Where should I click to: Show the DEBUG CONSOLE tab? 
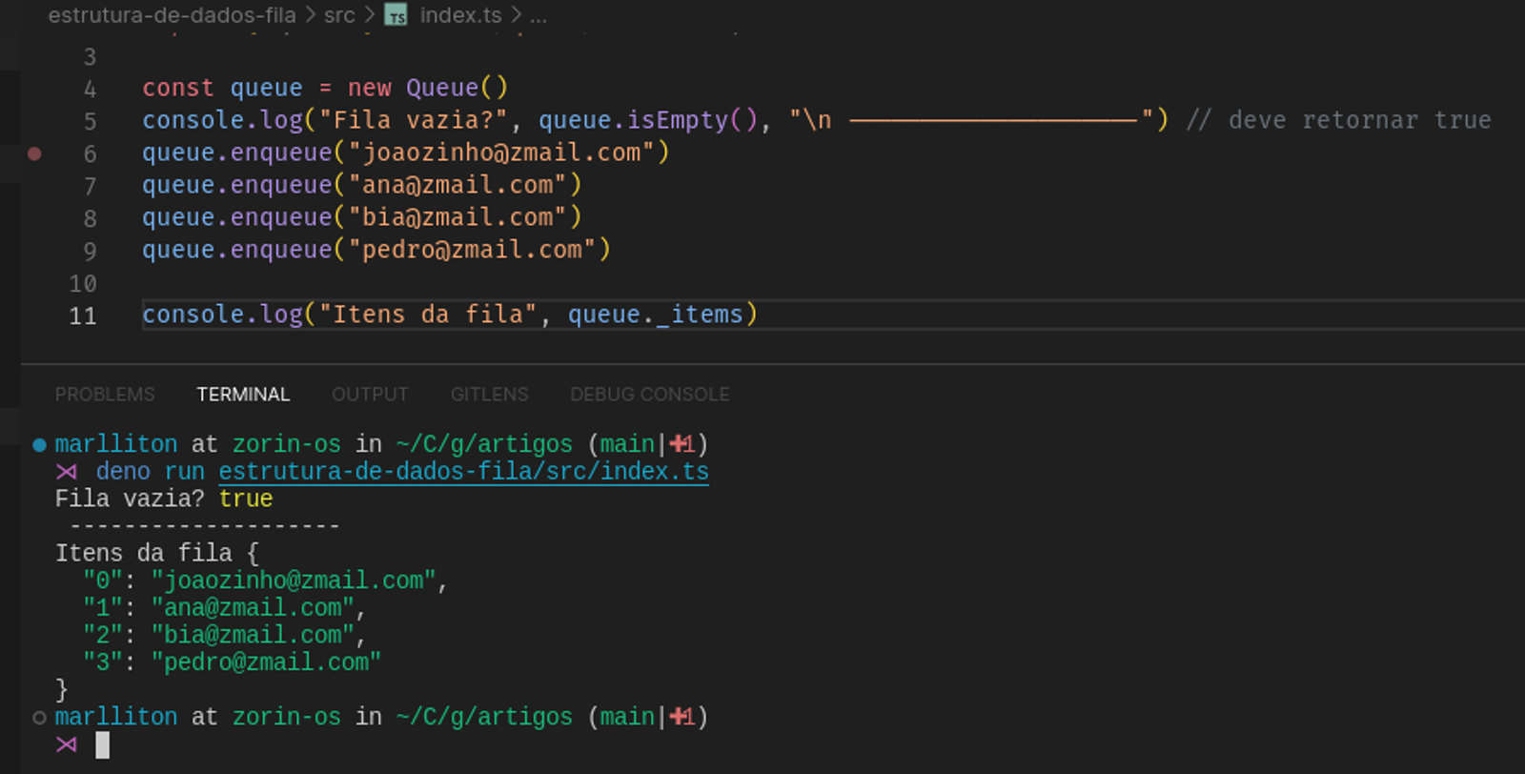pyautogui.click(x=649, y=395)
